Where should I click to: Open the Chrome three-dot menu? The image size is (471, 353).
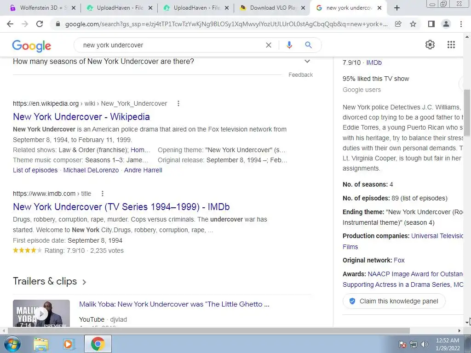461,24
